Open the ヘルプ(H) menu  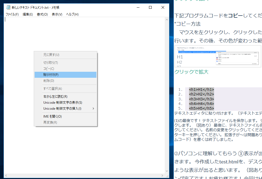[x=72, y=14]
